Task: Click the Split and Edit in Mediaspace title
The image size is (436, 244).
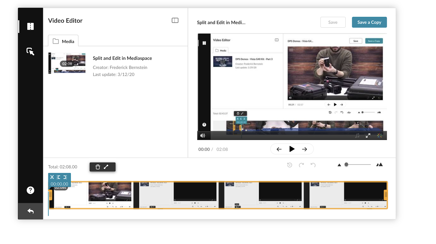Action: 122,58
